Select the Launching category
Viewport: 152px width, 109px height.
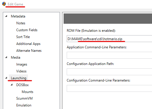point(19,78)
